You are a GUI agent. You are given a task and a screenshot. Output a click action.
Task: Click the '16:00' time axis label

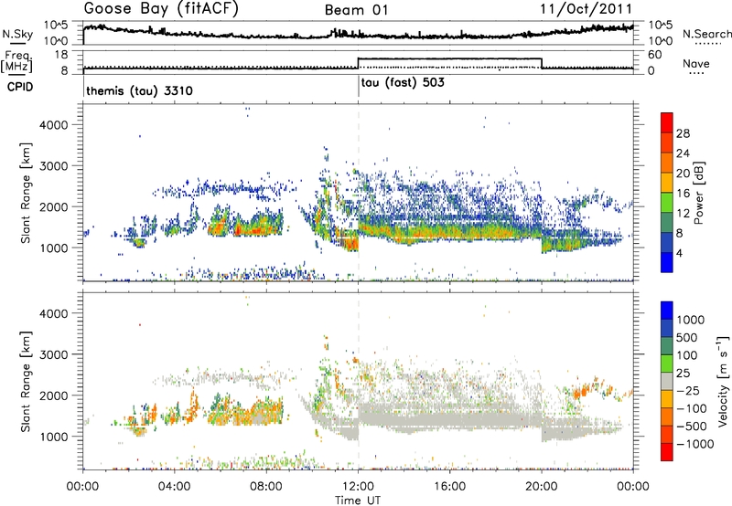pyautogui.click(x=450, y=487)
